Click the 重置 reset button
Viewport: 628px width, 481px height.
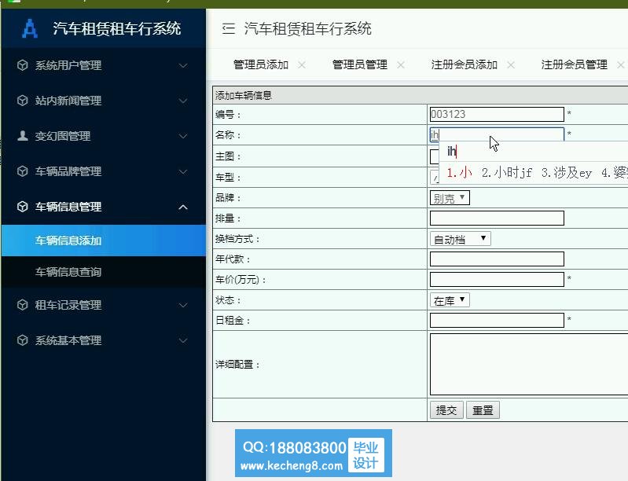483,410
